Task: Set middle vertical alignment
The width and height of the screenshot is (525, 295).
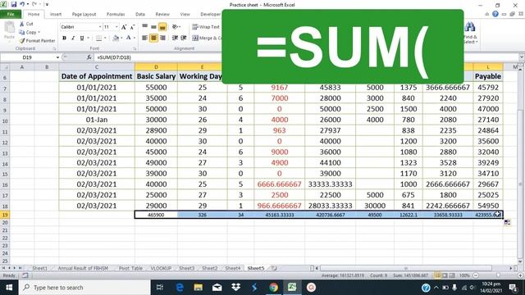Action: pos(153,27)
